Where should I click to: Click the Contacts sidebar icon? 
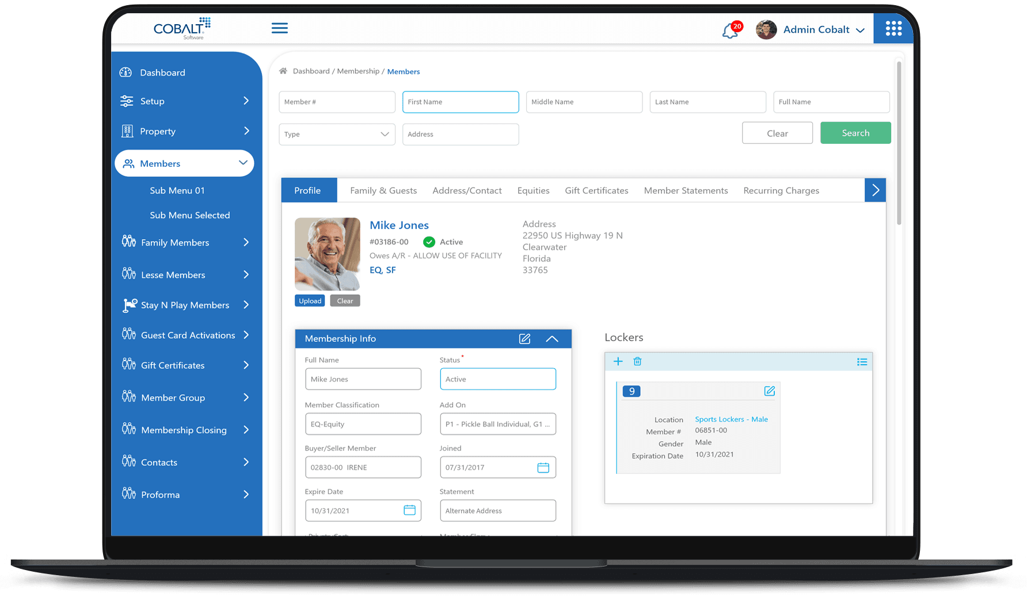(x=129, y=461)
